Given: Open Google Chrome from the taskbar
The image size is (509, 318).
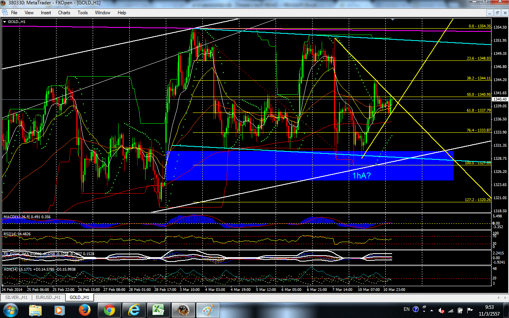Looking at the screenshot, I should point(109,310).
